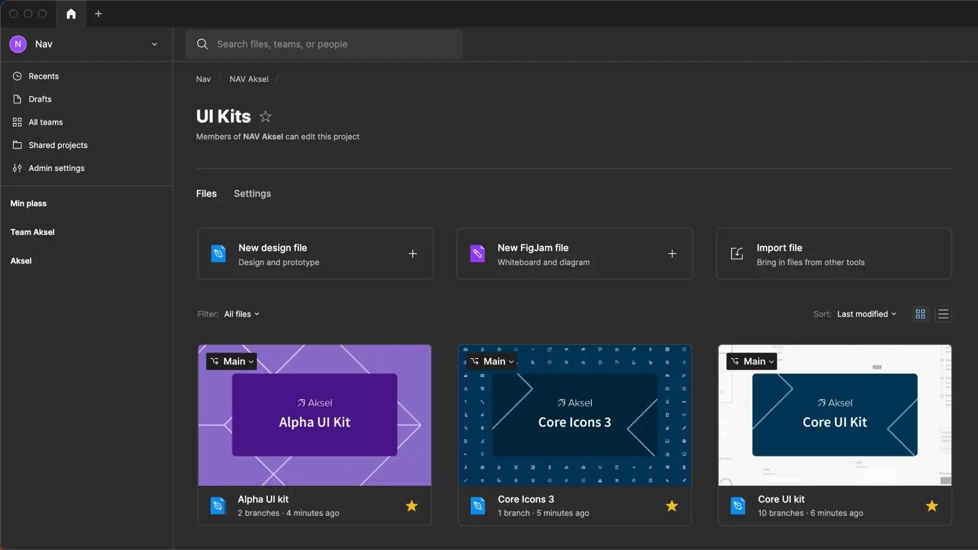Expand the Nav workspace switcher chevron

155,44
